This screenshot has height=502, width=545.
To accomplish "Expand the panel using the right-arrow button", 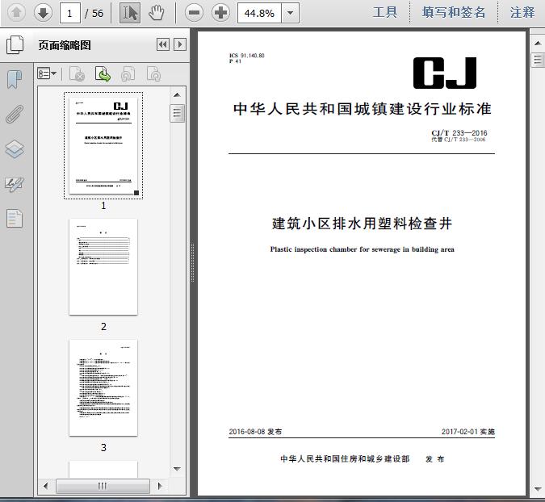I will pos(180,45).
